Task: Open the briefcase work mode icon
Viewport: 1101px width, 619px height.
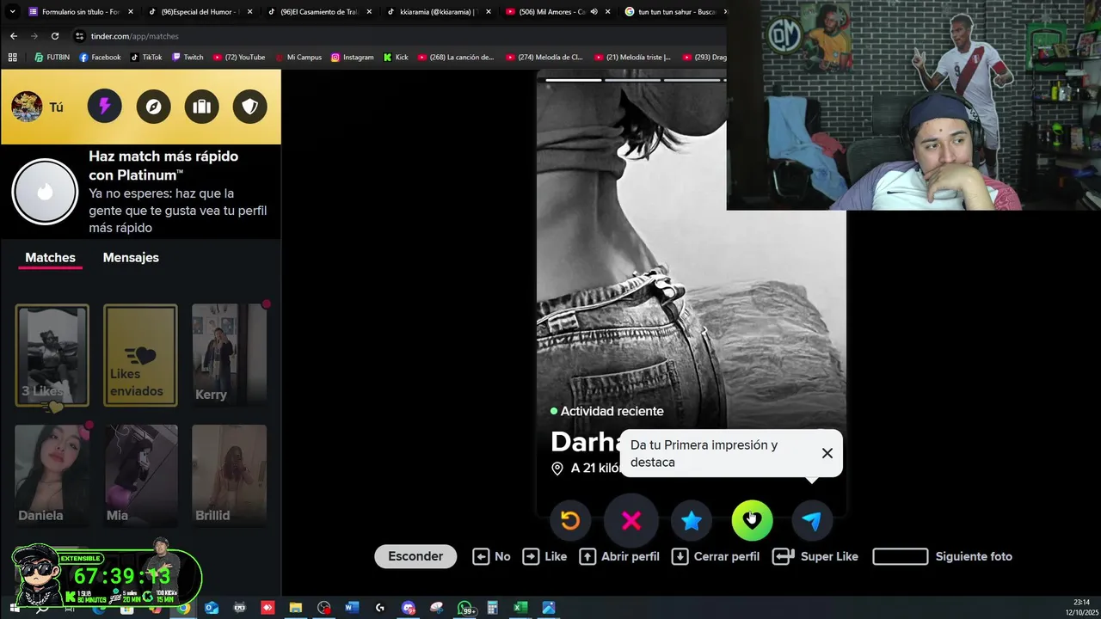Action: pyautogui.click(x=201, y=107)
